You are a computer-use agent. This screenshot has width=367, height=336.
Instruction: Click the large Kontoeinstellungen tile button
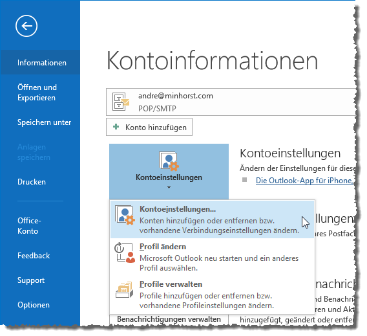pos(169,172)
